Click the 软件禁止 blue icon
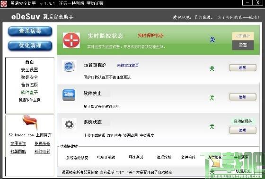The image size is (265, 179). click(69, 95)
